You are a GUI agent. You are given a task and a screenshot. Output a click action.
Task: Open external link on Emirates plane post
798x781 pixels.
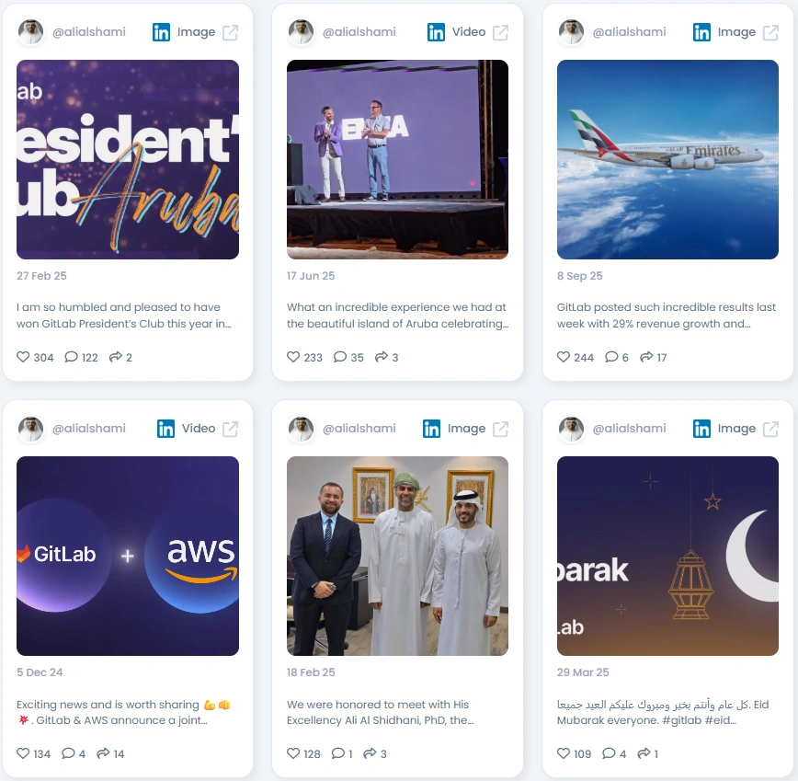771,32
